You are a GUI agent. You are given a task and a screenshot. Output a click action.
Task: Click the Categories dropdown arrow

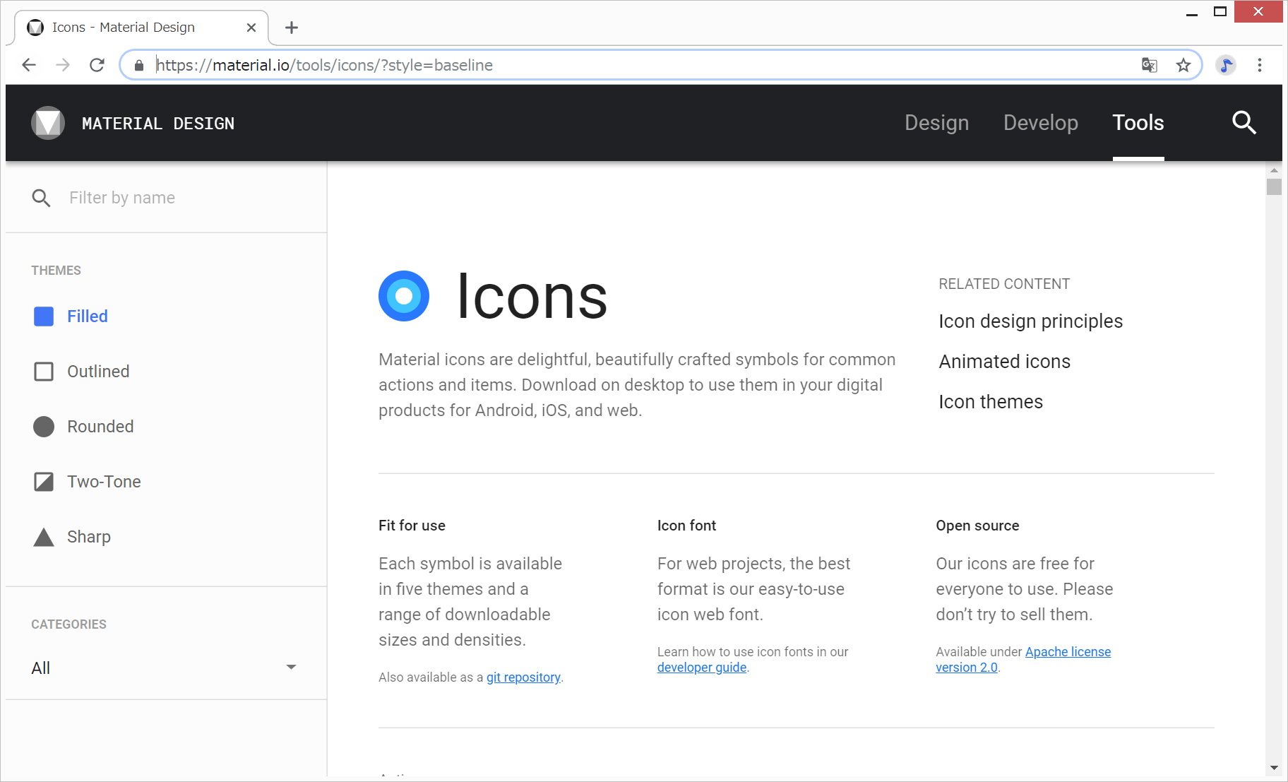tap(291, 667)
